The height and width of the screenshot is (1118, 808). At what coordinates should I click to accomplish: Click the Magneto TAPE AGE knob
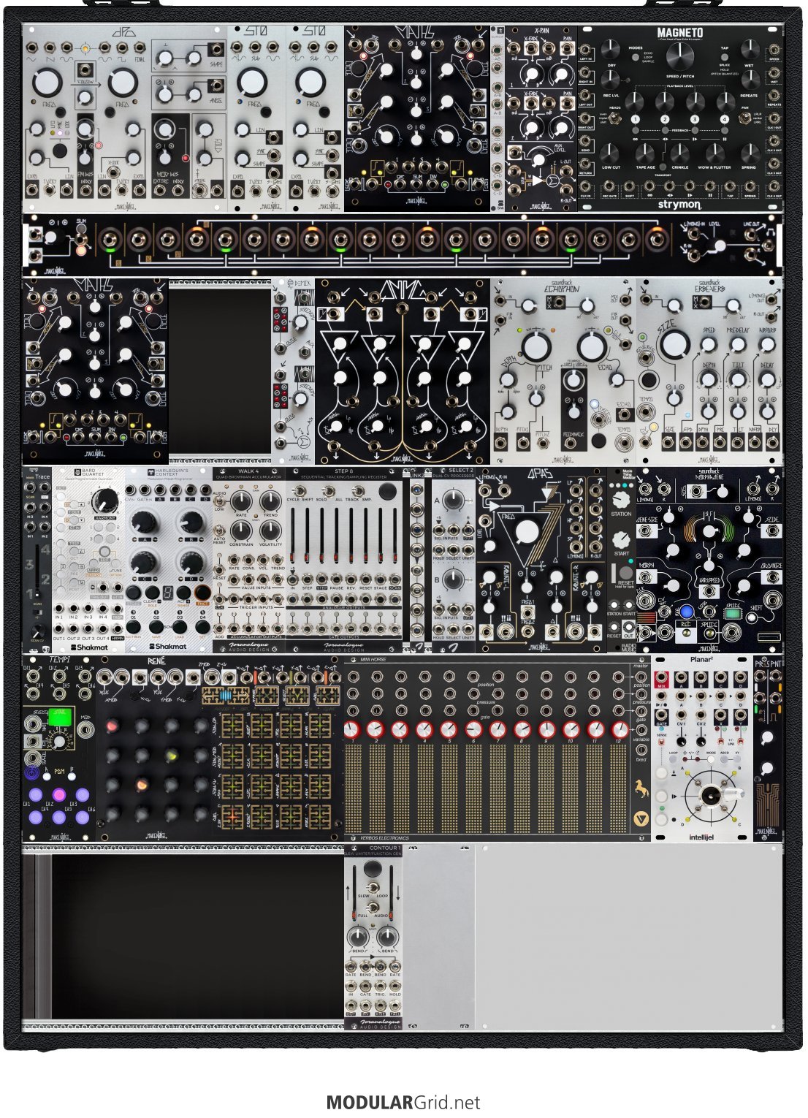(x=645, y=153)
